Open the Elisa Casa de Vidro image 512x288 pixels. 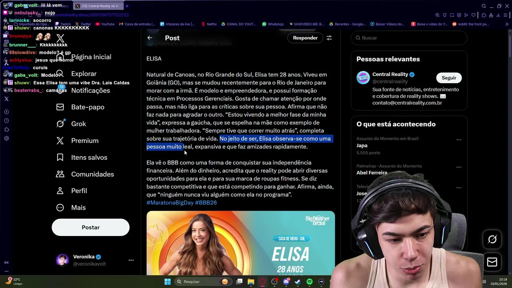[x=240, y=243]
